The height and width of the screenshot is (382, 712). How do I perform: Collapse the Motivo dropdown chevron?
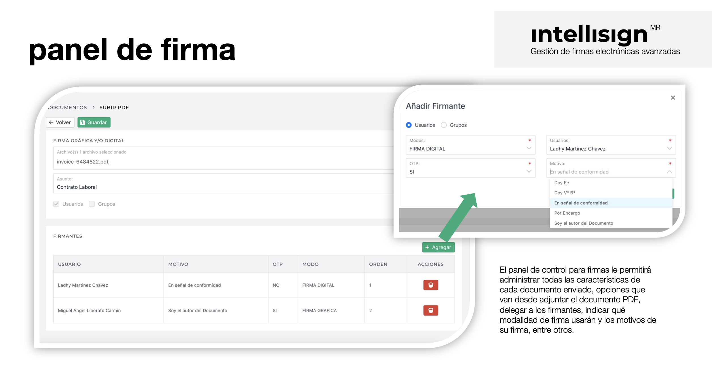point(669,172)
